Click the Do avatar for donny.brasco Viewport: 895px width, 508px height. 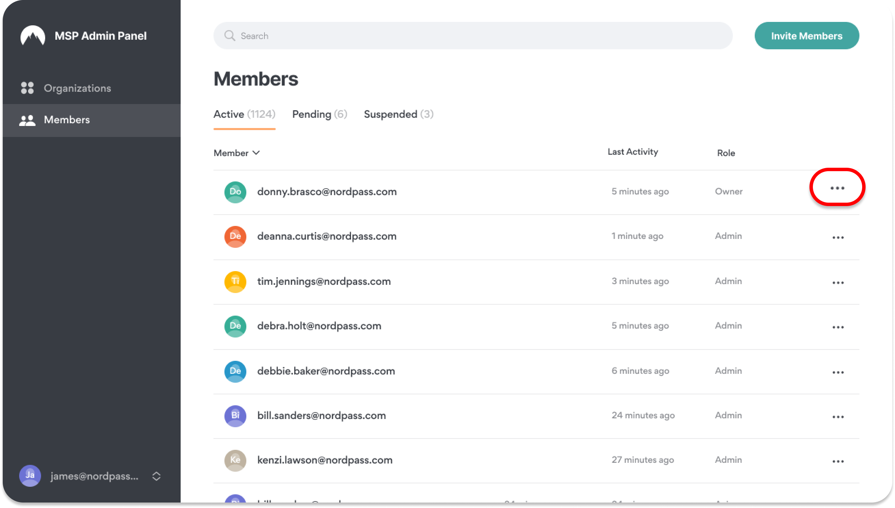(235, 192)
